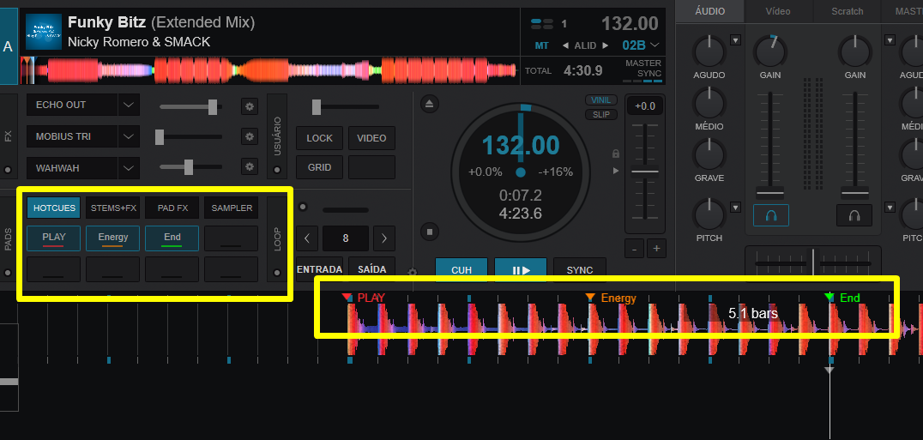Enable left deck headphone cue
This screenshot has height=440, width=923.
(771, 215)
